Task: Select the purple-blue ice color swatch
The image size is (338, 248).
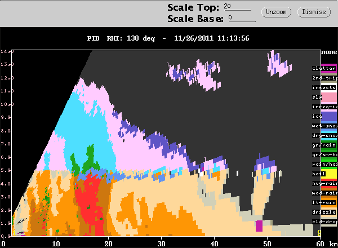Action: coord(329,117)
